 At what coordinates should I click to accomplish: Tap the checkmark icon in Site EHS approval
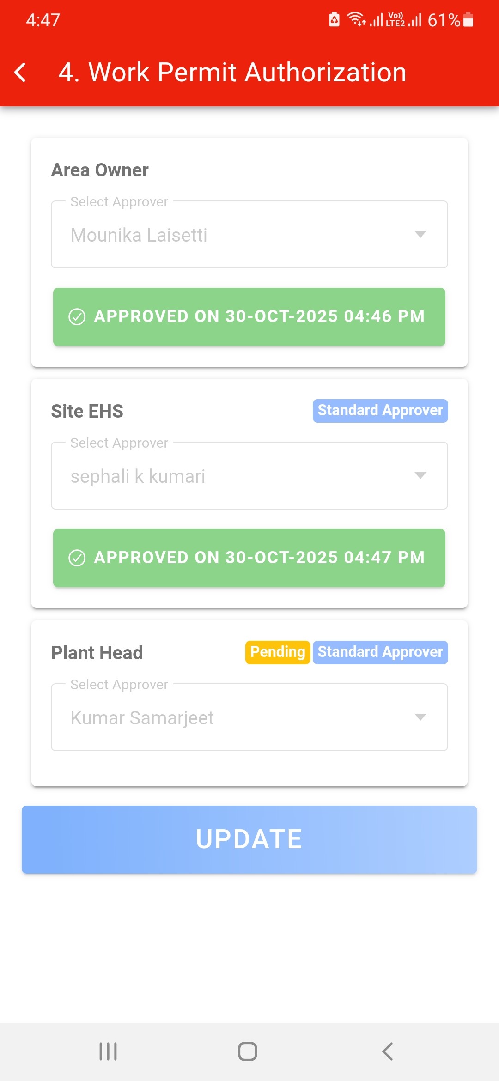[x=77, y=558]
